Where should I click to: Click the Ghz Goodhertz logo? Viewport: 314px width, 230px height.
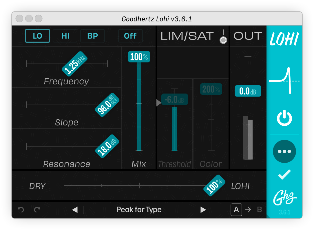pos(284,198)
